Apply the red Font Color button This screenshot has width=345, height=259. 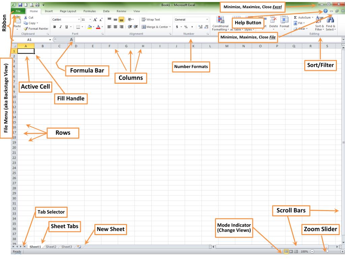pyautogui.click(x=98, y=27)
